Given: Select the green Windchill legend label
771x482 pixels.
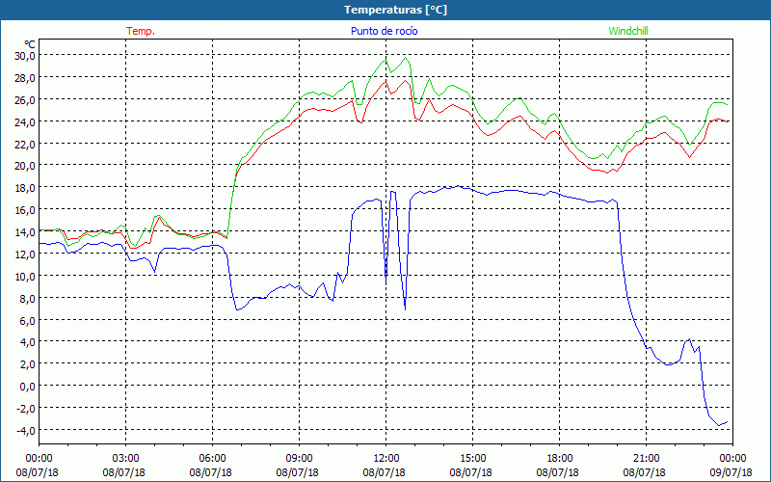Looking at the screenshot, I should [628, 31].
